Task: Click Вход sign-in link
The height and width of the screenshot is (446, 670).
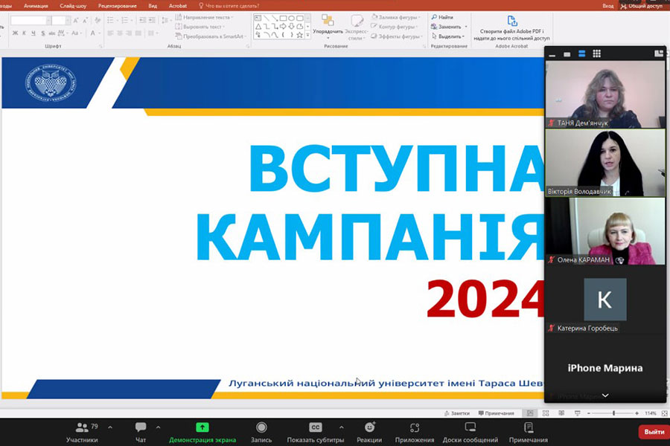Action: [x=607, y=6]
